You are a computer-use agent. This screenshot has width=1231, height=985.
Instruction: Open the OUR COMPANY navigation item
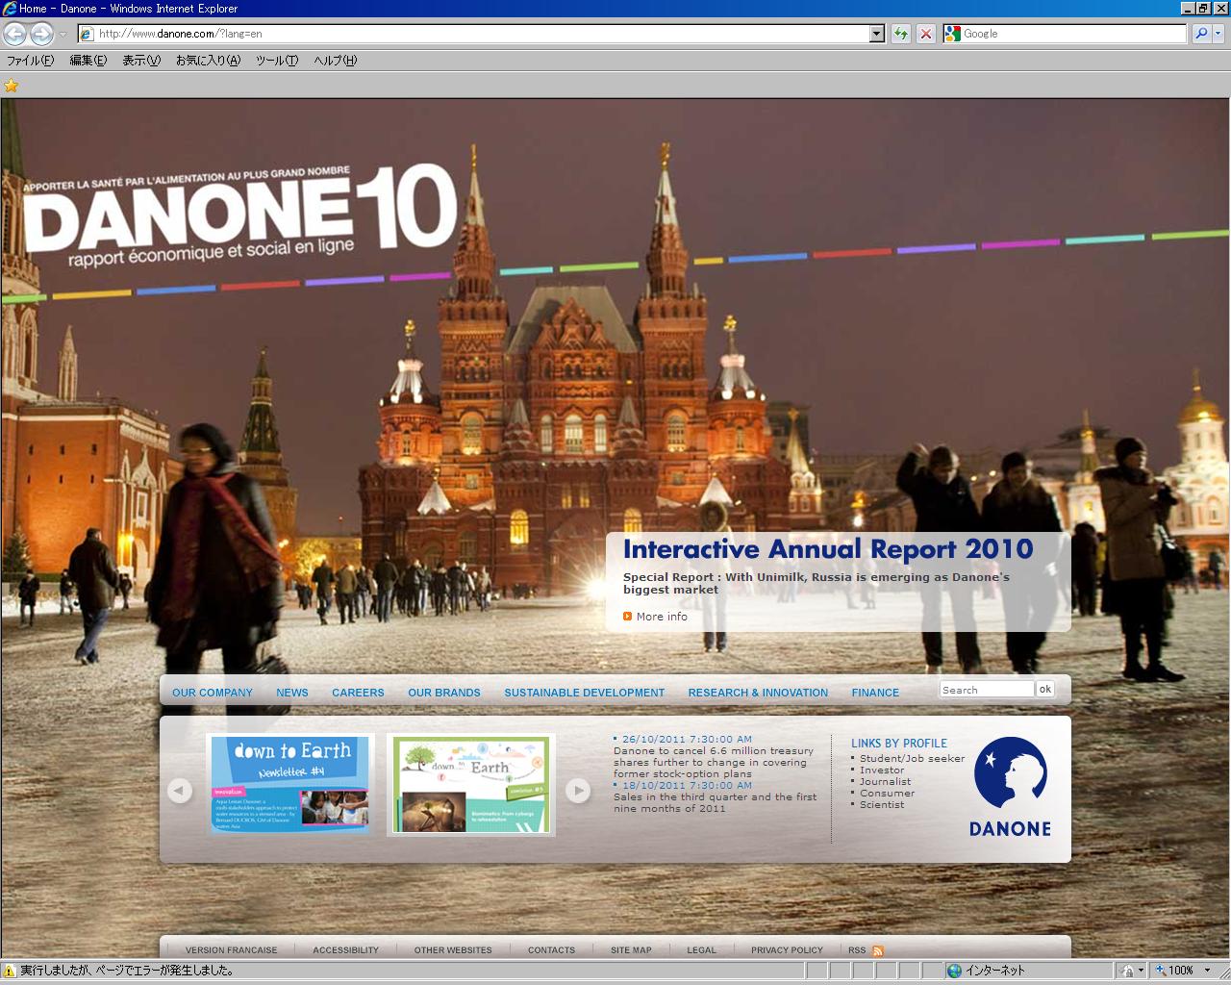coord(213,693)
